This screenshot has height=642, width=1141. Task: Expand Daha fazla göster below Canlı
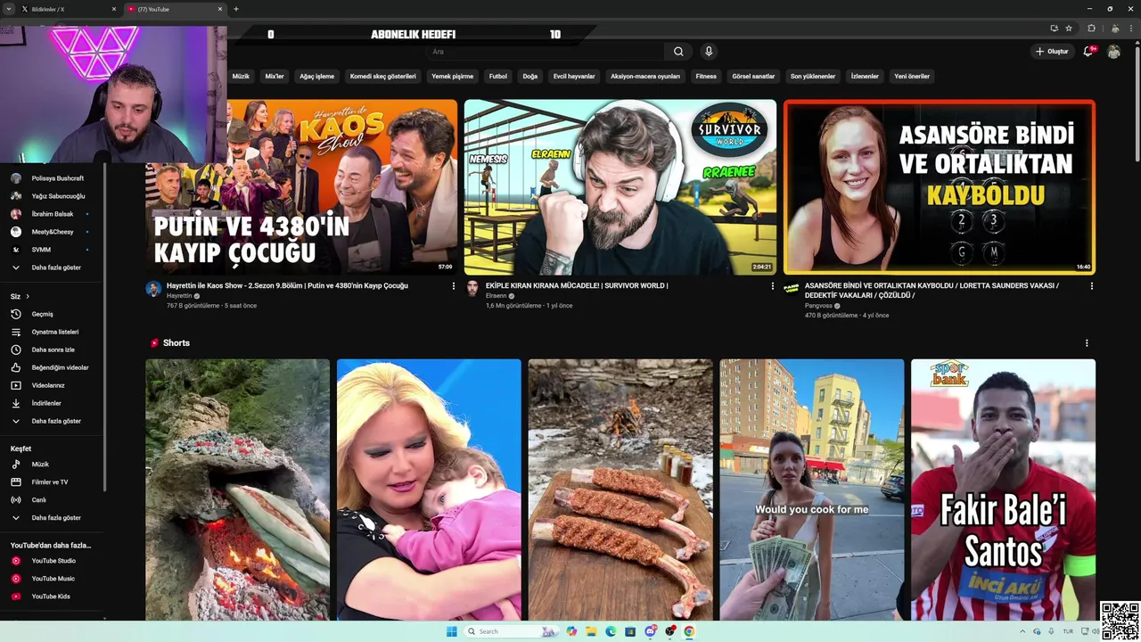click(x=57, y=518)
